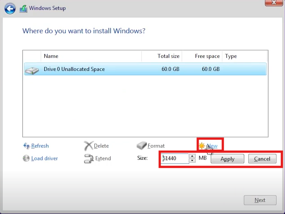The height and width of the screenshot is (214, 285).
Task: Click the Extend drives icon
Action: click(89, 158)
